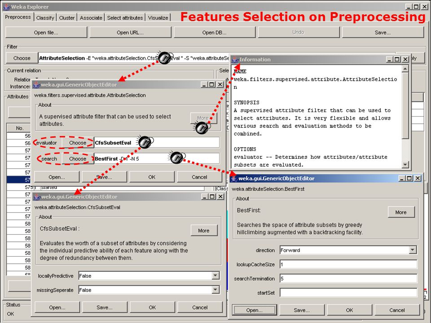Click Open... in the BestFirst editor

(x=254, y=310)
